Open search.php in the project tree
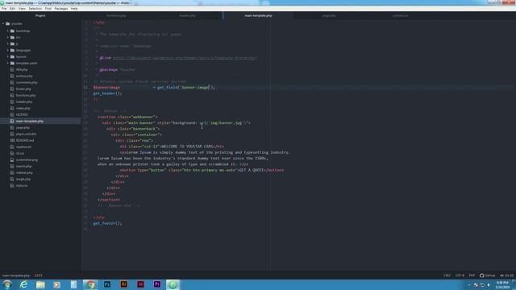This screenshot has height=290, width=516. [x=23, y=167]
